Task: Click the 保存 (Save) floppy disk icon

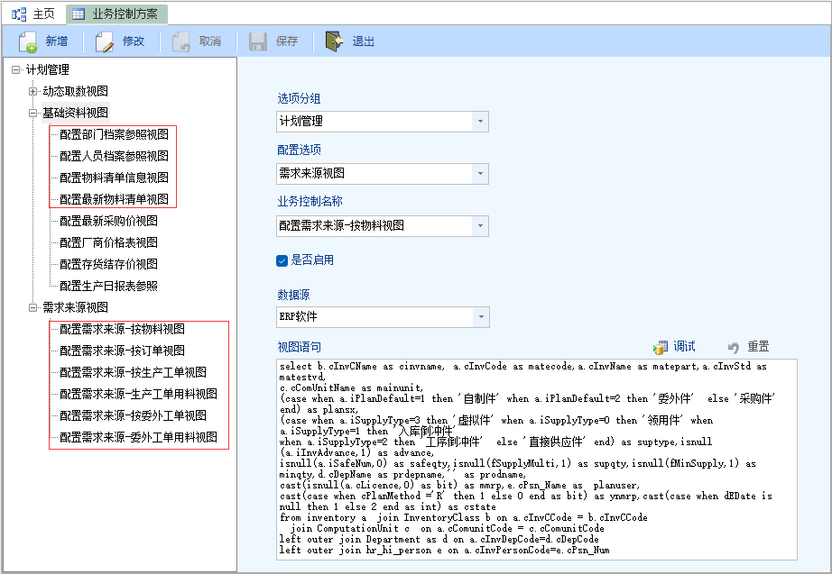Action: tap(258, 41)
